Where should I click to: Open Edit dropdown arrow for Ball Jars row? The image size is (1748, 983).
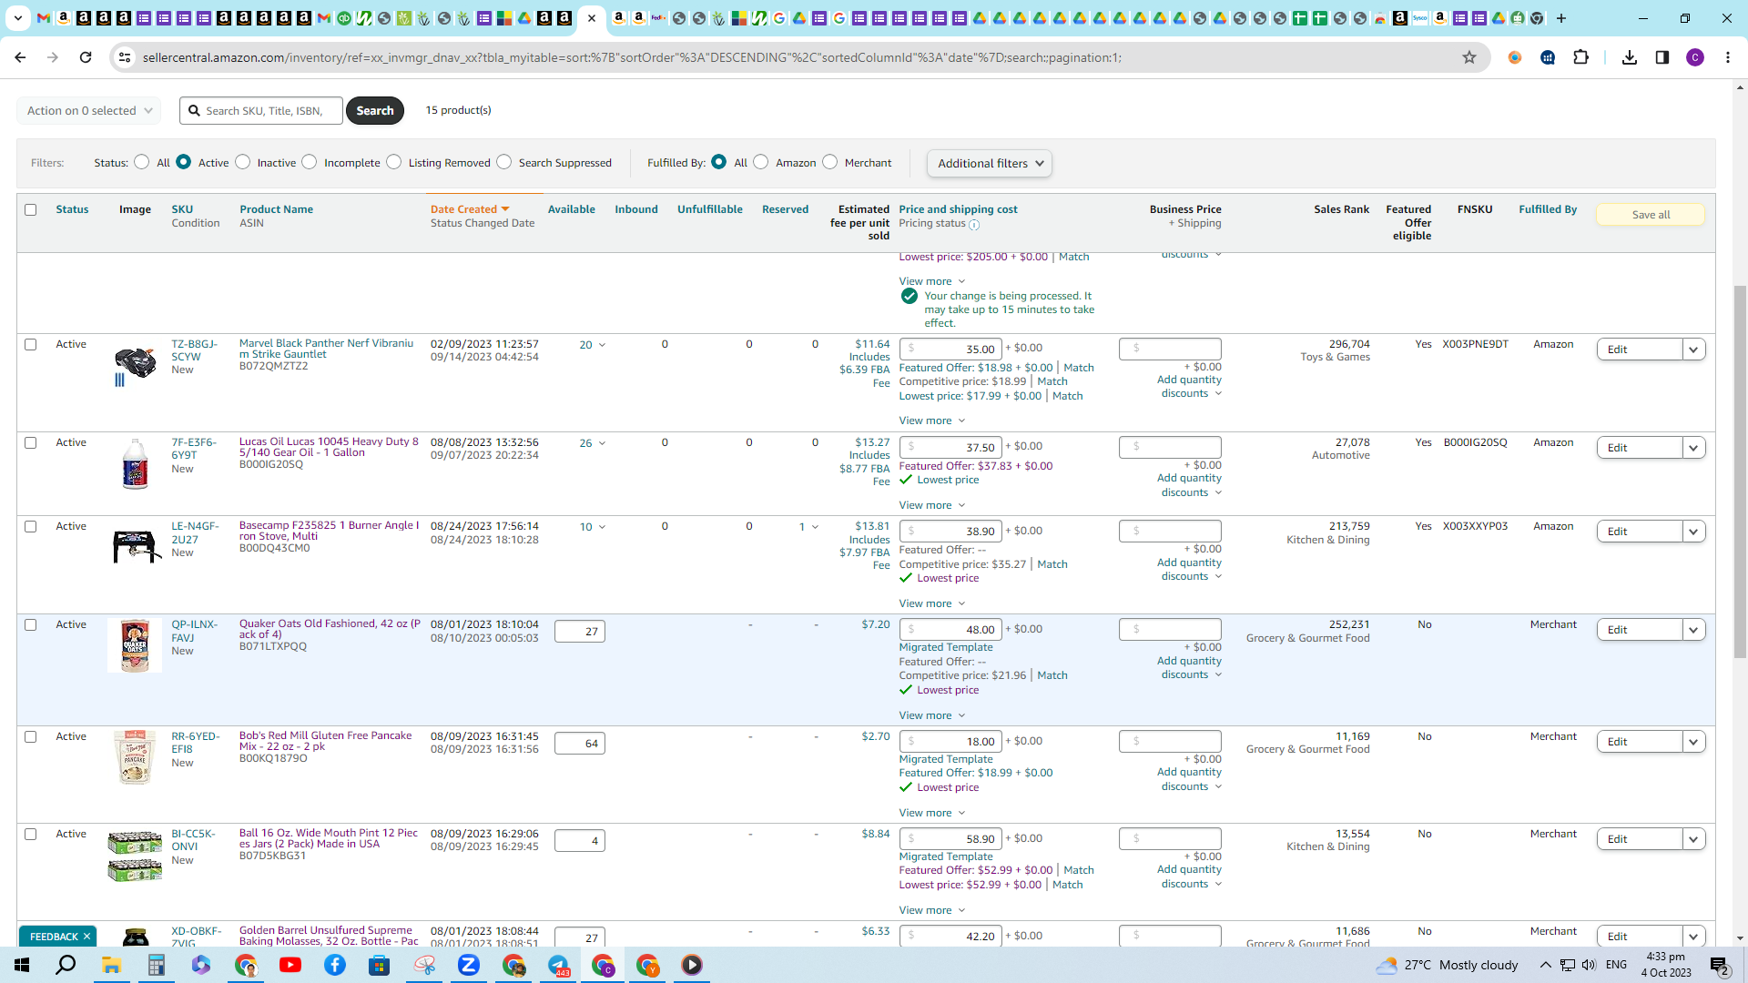pos(1693,839)
